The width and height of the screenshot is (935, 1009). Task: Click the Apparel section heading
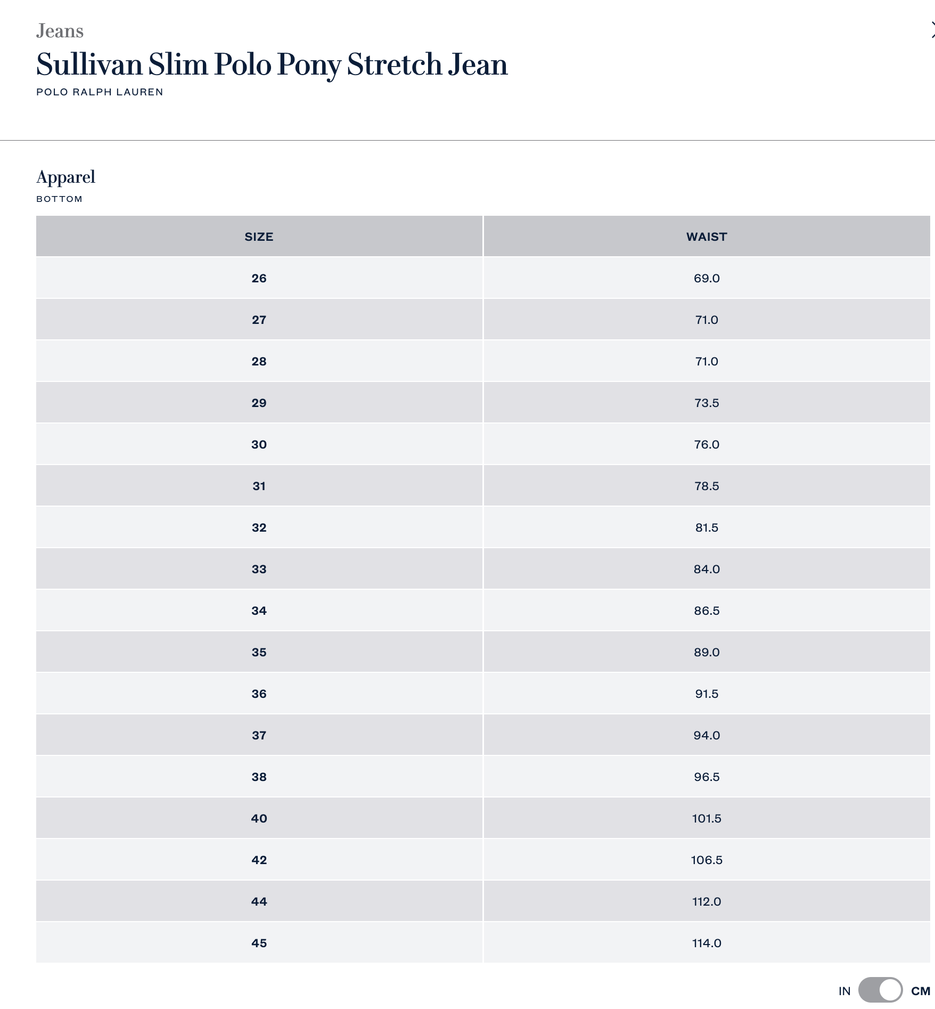click(x=65, y=177)
